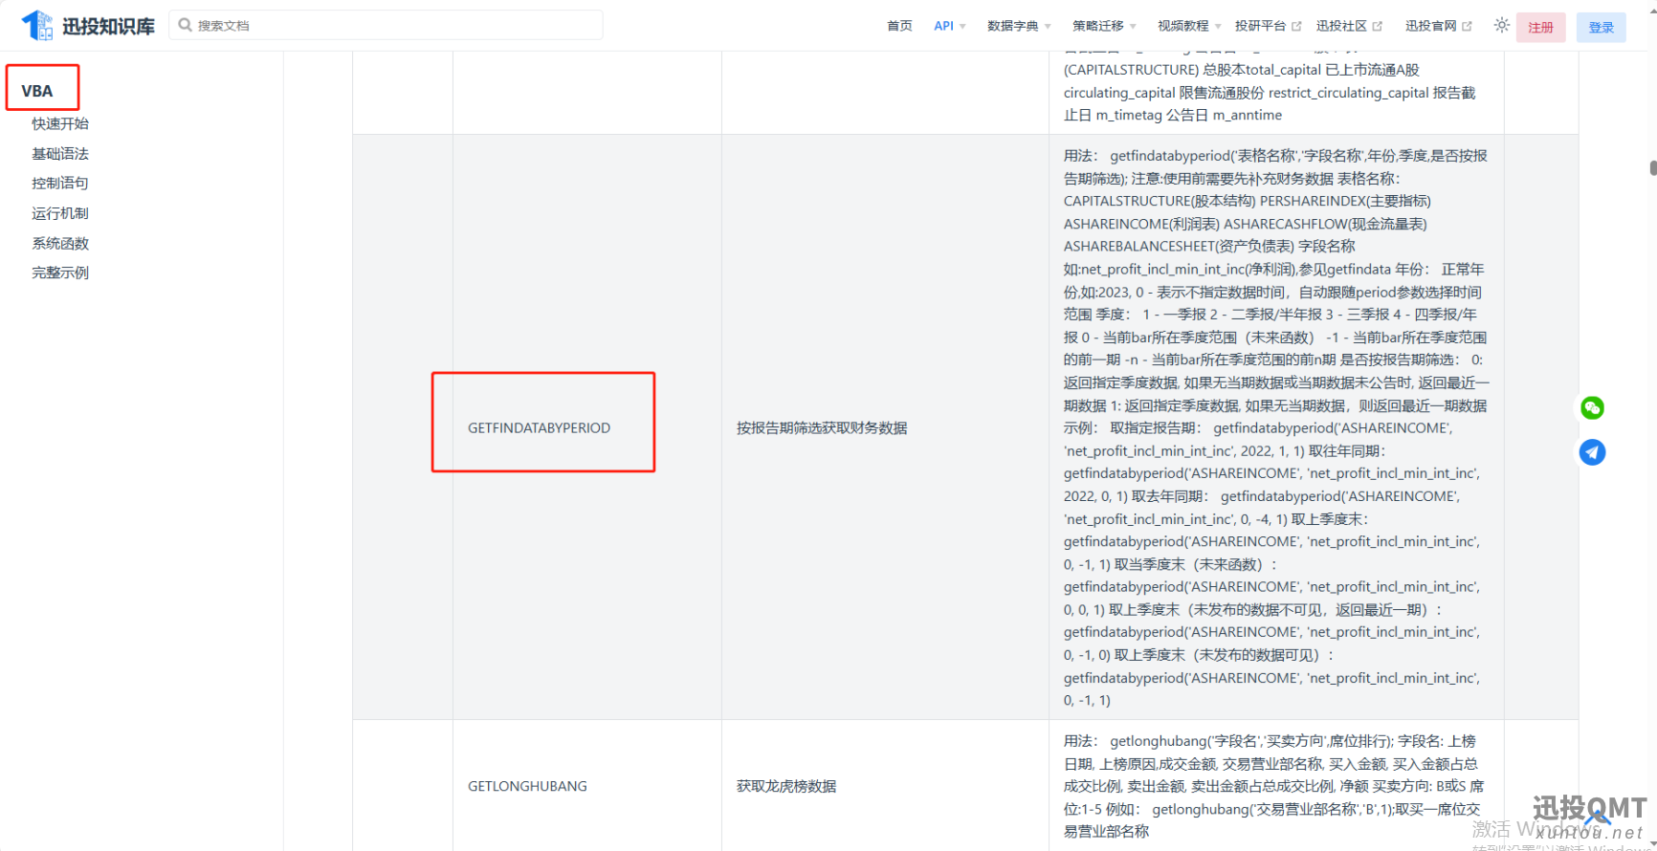Image resolution: width=1657 pixels, height=851 pixels.
Task: Expand the API dropdown menu
Action: point(950,26)
